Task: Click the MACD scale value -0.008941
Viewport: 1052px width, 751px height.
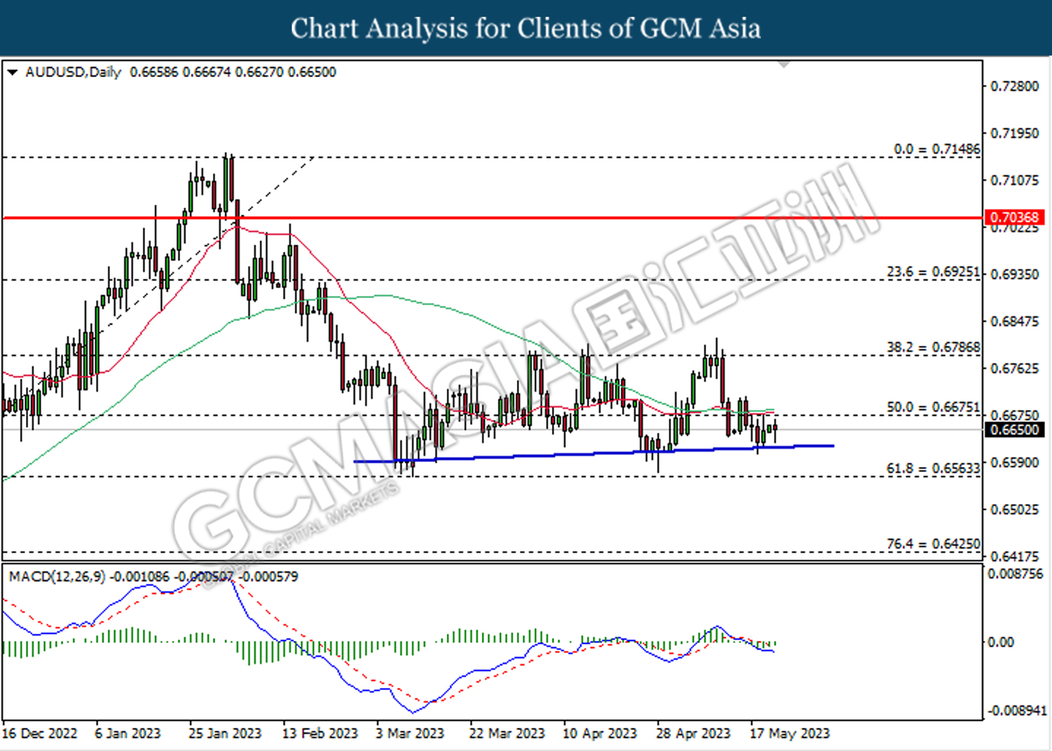Action: tap(1017, 710)
